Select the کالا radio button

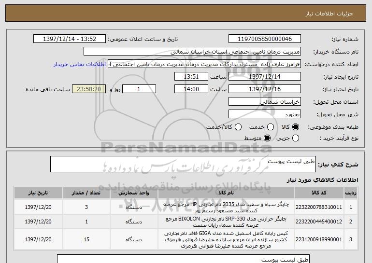point(296,127)
